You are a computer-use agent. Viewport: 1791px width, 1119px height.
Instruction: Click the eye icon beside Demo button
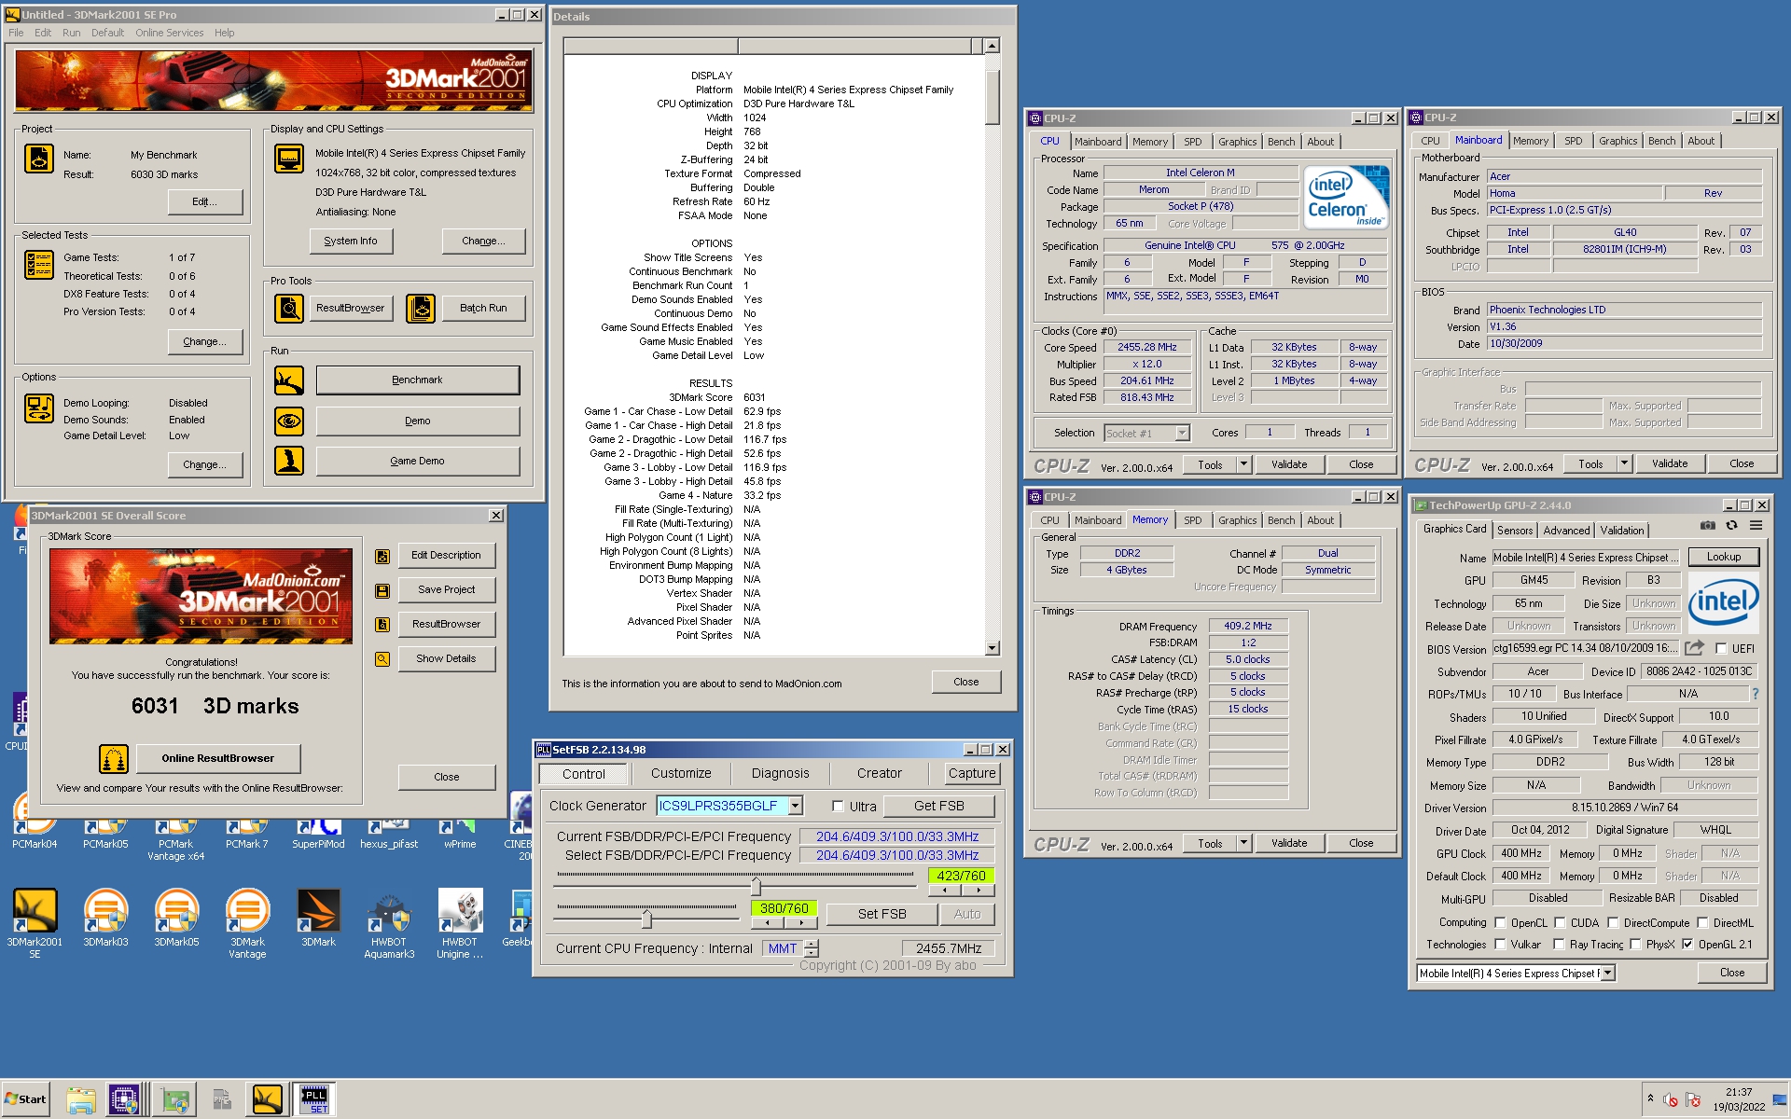(x=289, y=421)
